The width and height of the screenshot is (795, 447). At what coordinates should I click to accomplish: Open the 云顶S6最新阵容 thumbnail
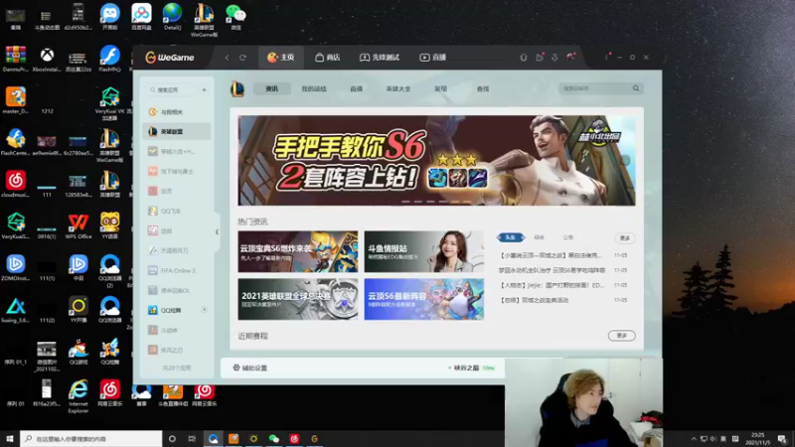[x=424, y=299]
